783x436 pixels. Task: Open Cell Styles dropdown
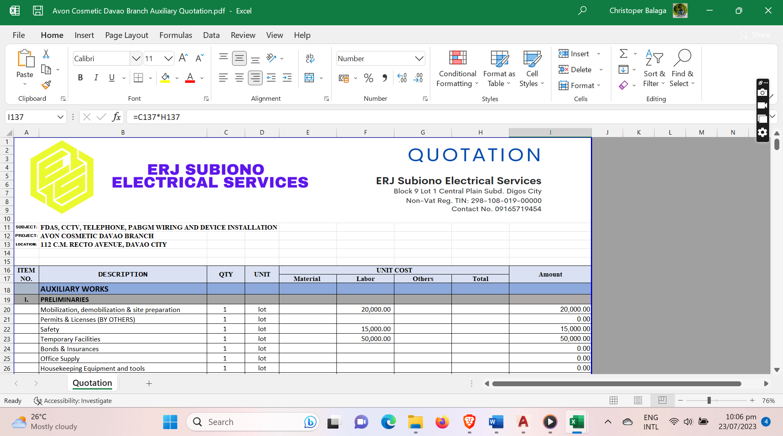click(x=532, y=69)
